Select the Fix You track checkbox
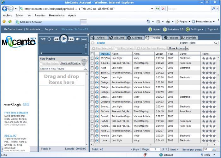Image resolution: width=221 pixels, height=158 pixels. click(x=92, y=112)
